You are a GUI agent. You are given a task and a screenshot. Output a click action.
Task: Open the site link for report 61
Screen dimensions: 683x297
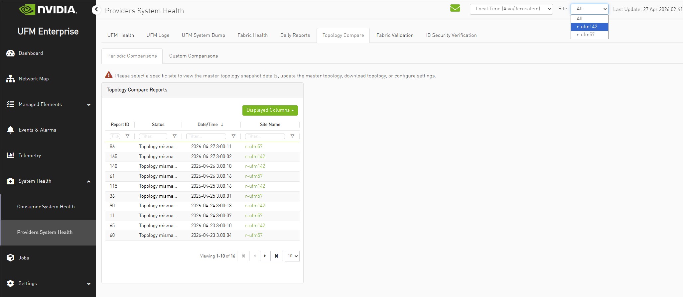[x=254, y=176]
